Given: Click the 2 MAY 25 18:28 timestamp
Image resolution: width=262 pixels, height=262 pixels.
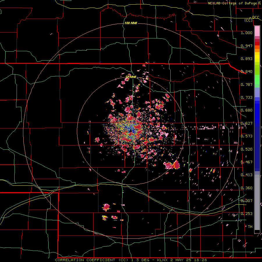Looking at the screenshot, I should [x=189, y=260].
